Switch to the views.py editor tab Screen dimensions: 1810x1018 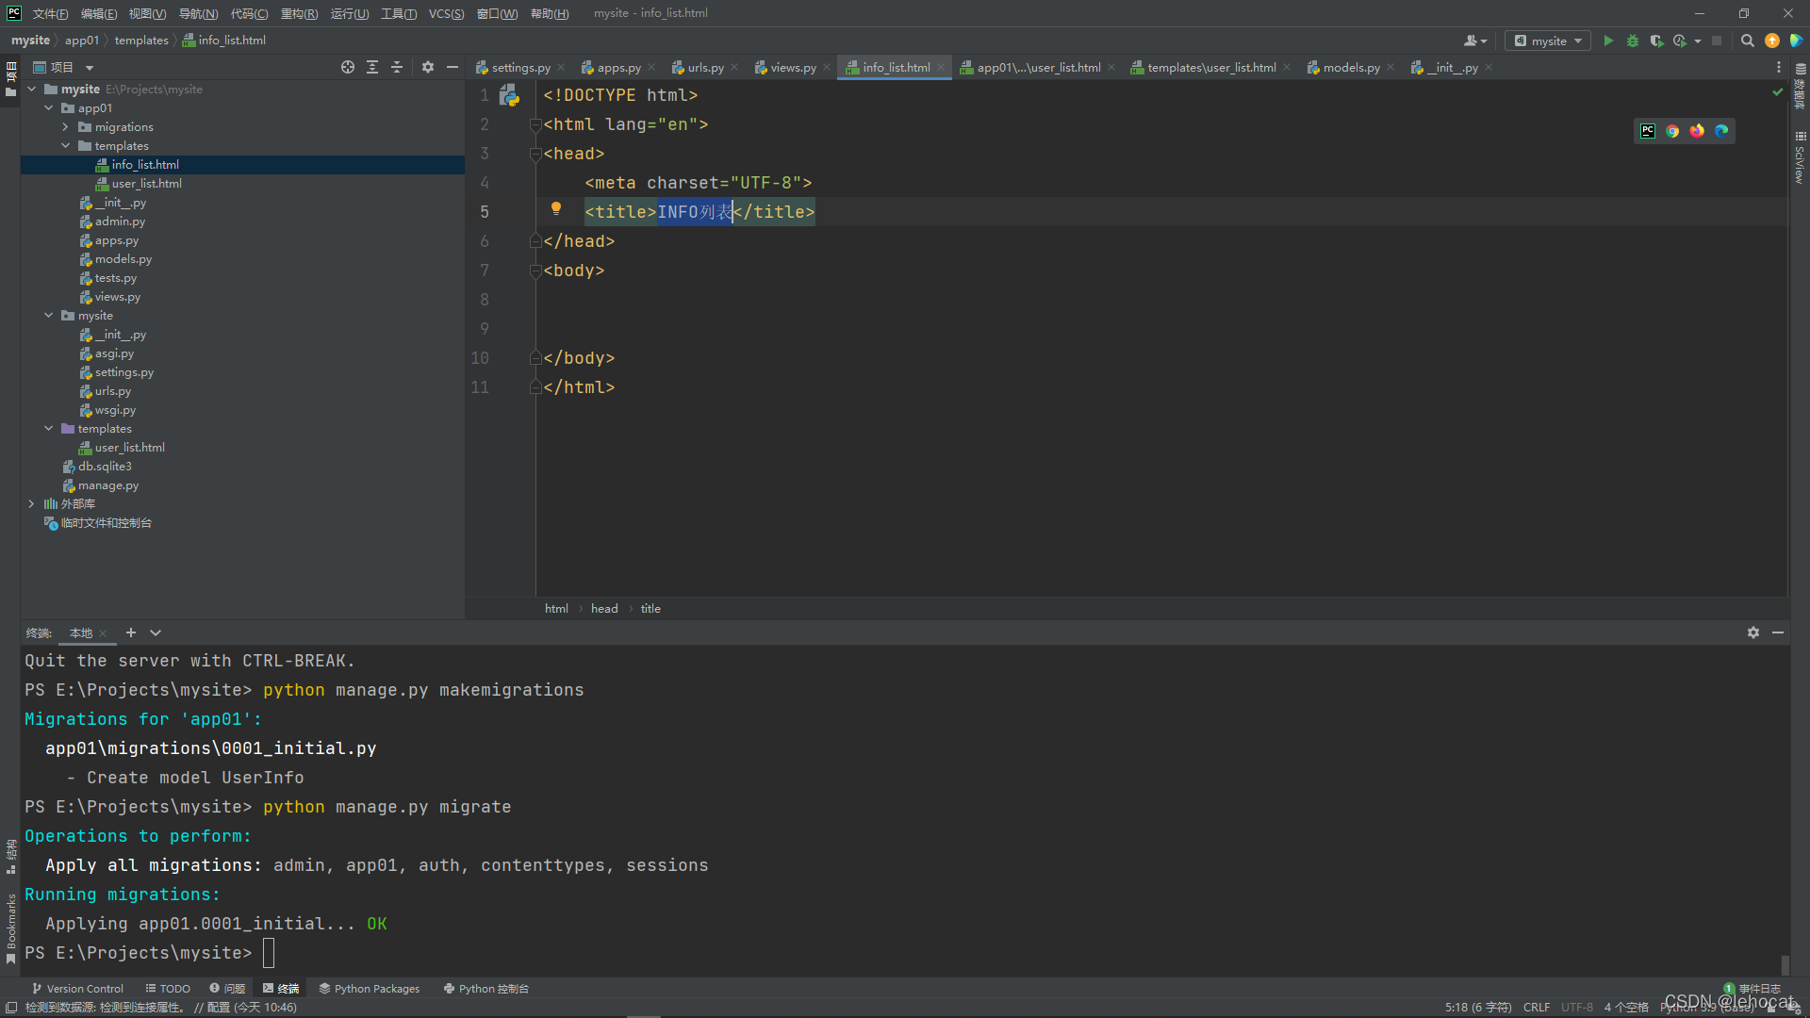pyautogui.click(x=793, y=67)
